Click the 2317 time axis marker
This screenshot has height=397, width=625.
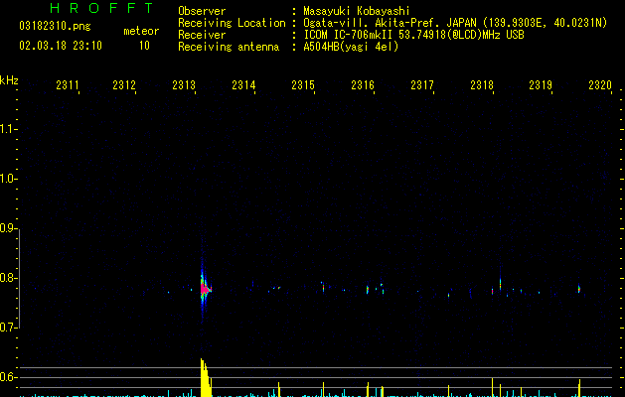(422, 84)
